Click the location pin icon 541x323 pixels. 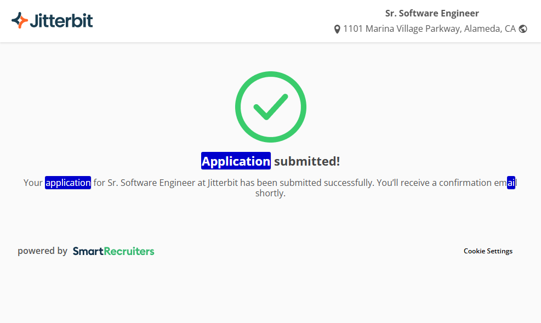coord(337,29)
